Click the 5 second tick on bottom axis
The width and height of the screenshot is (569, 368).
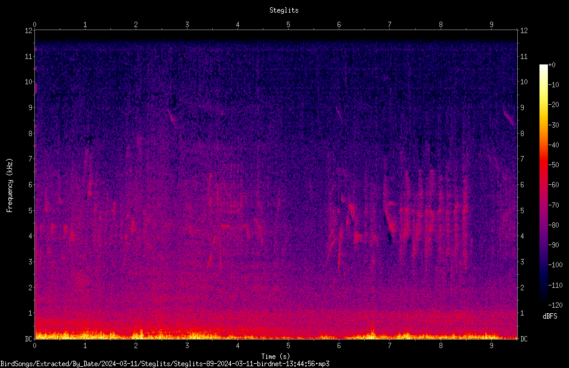click(288, 346)
